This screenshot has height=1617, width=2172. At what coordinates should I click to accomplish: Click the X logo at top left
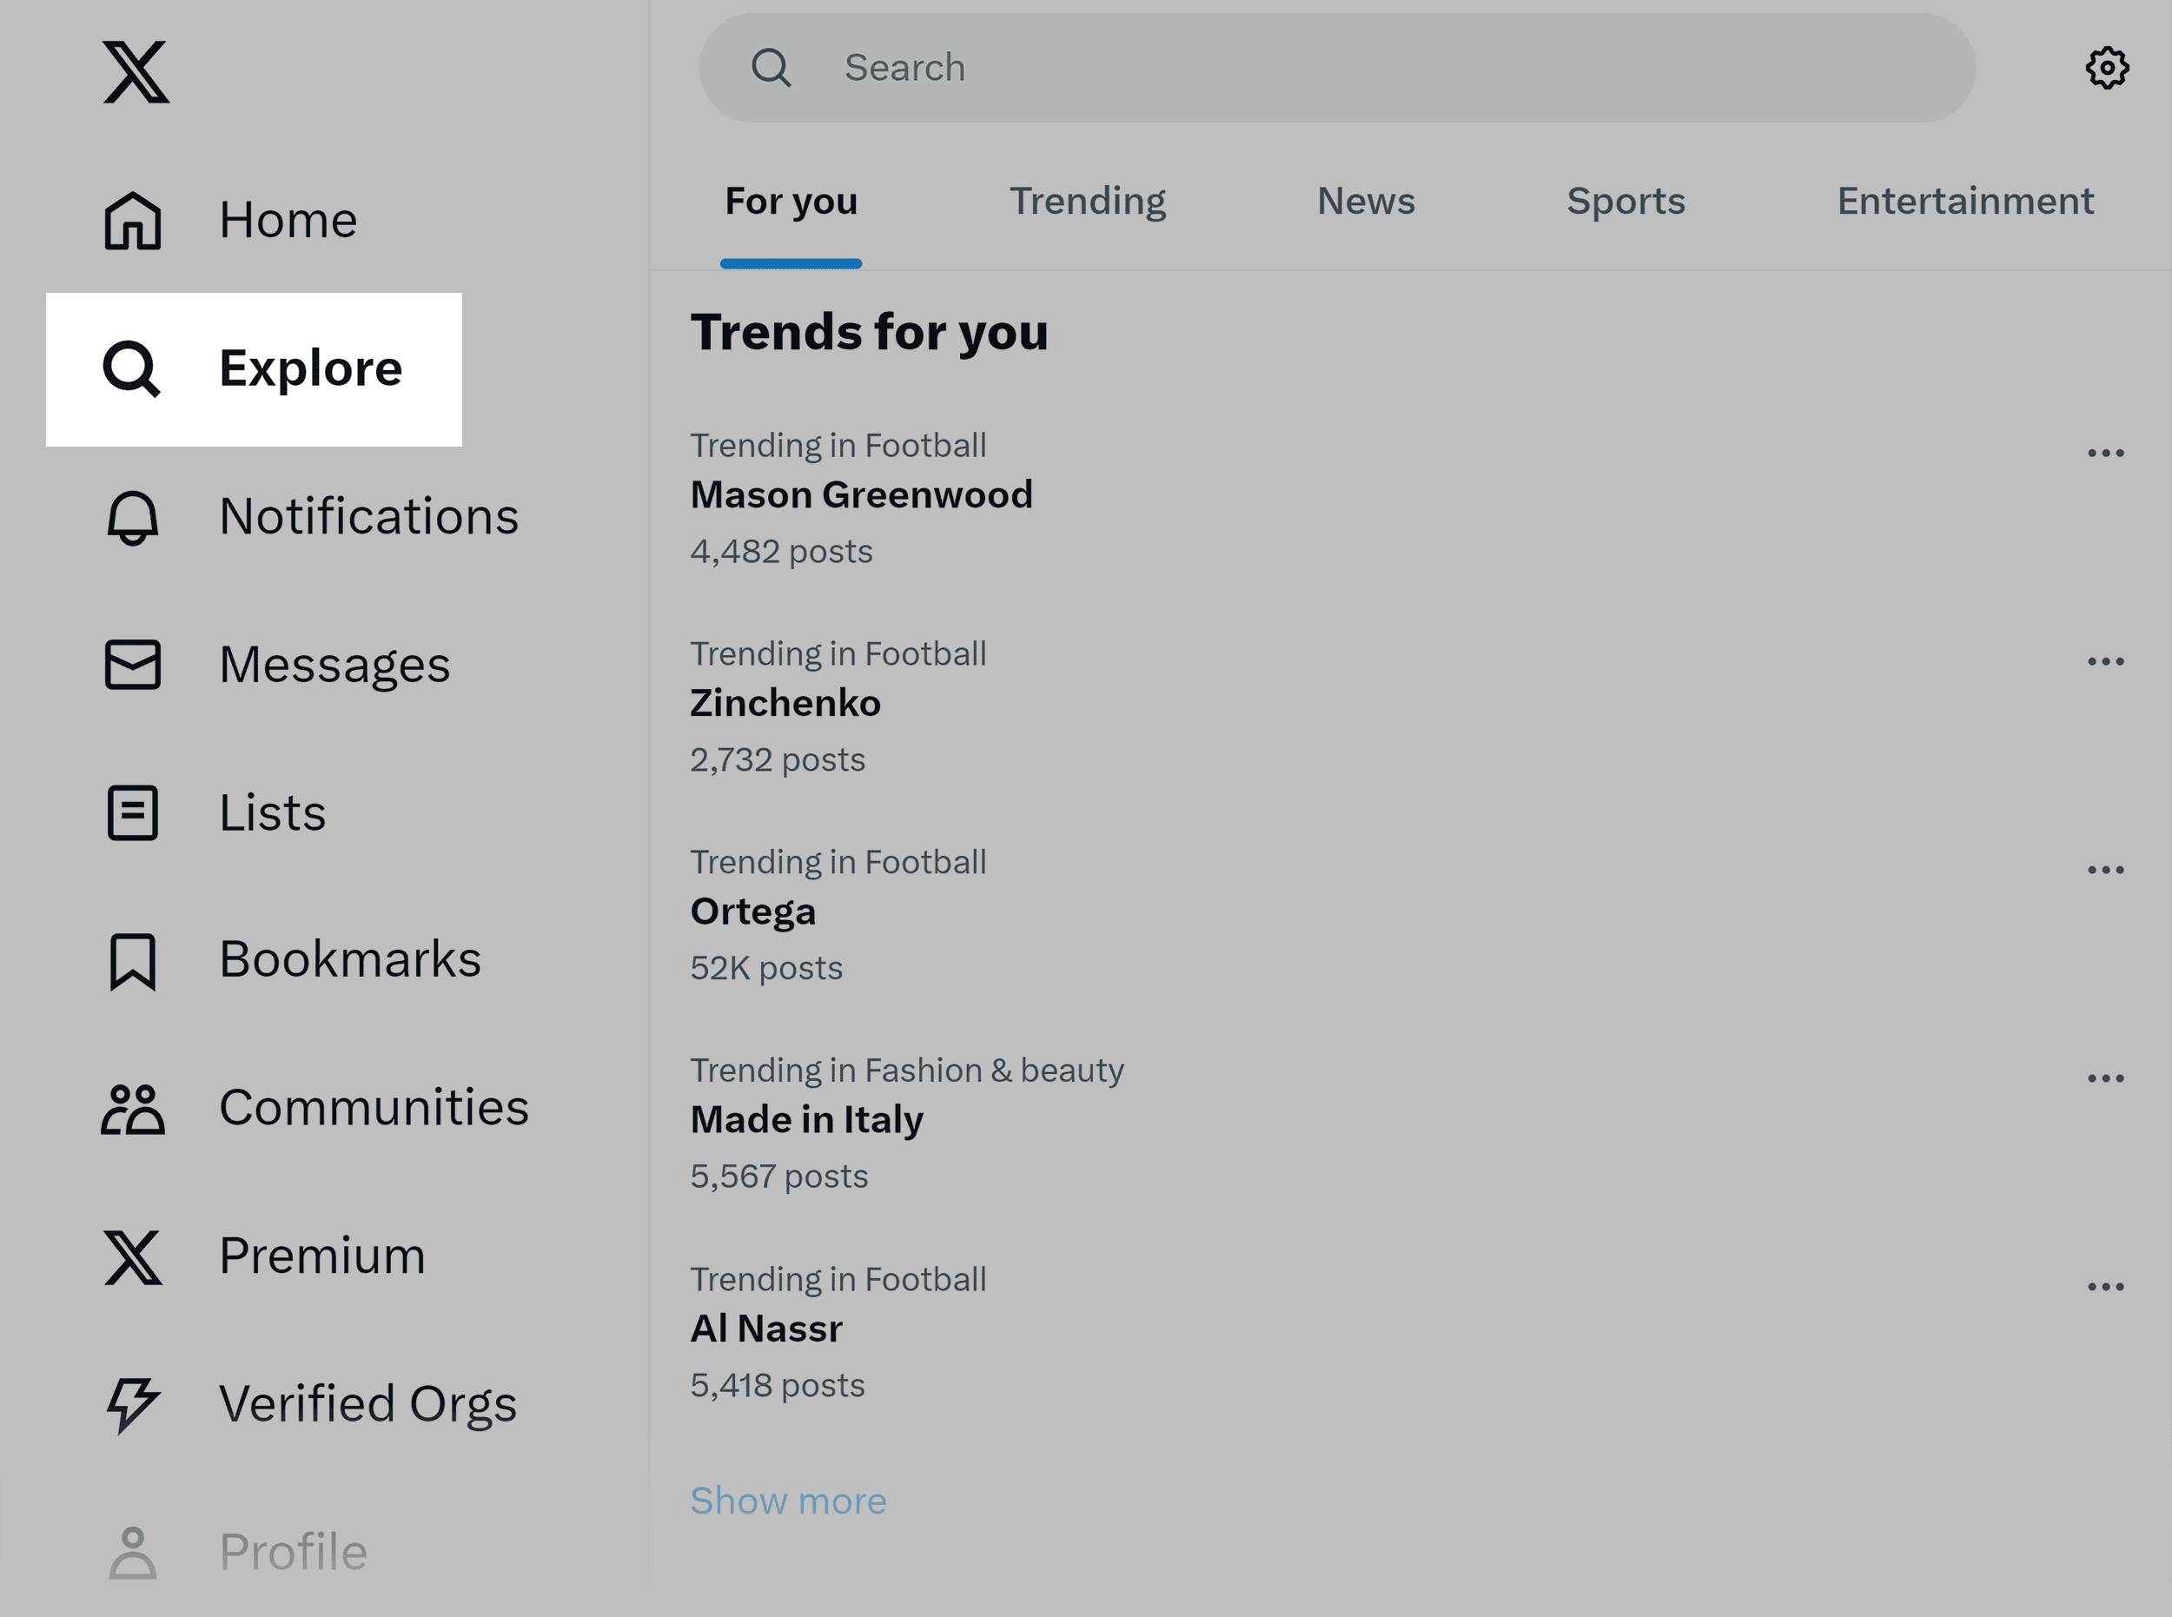(135, 71)
